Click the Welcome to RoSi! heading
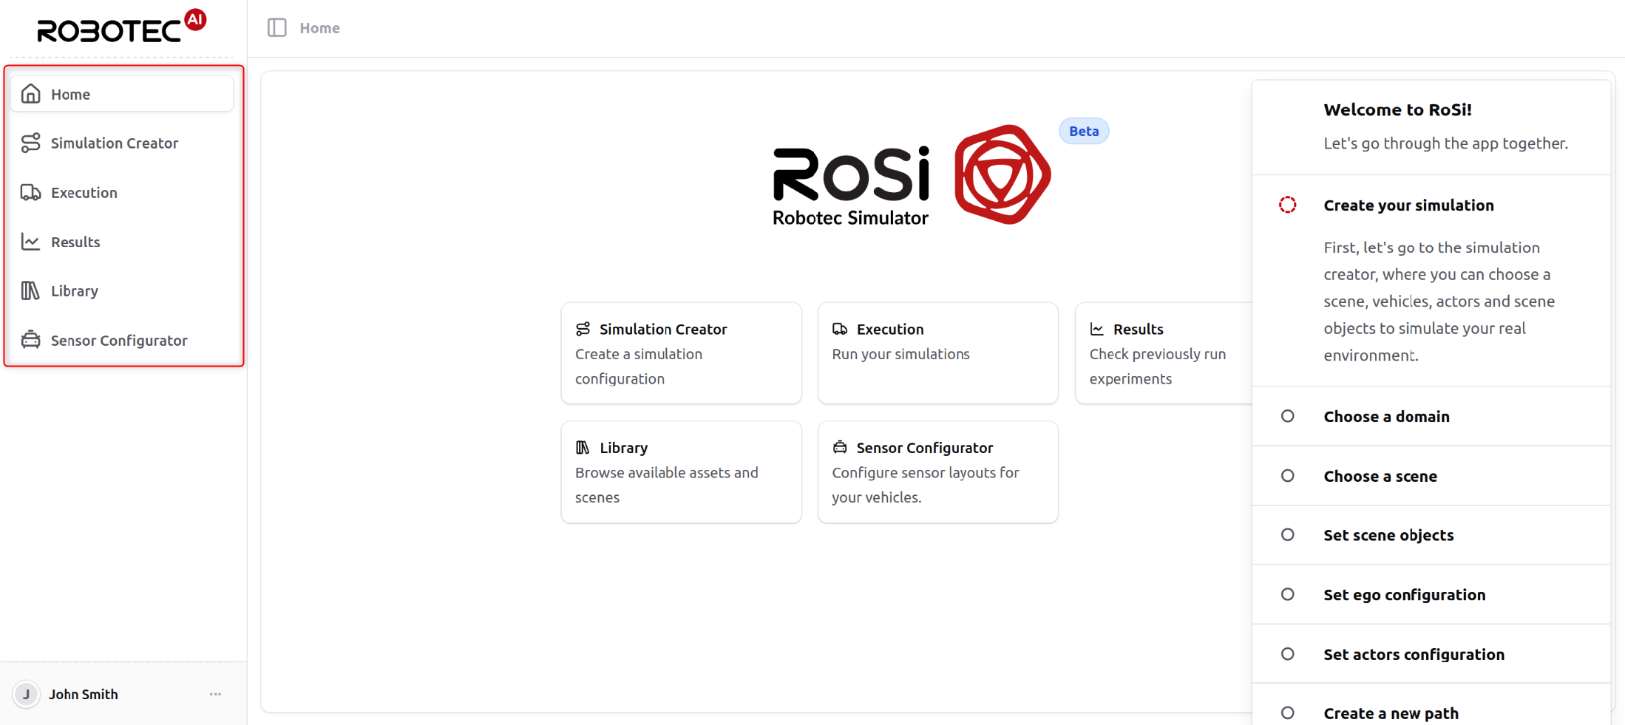 pyautogui.click(x=1397, y=109)
